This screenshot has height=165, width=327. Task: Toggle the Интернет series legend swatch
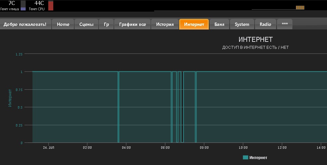tap(245, 158)
